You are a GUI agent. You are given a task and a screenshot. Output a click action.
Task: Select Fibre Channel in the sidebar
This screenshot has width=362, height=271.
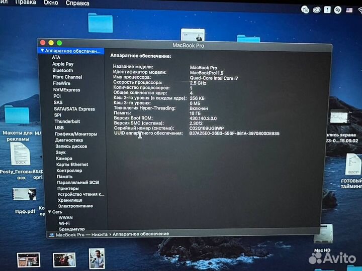tap(67, 77)
